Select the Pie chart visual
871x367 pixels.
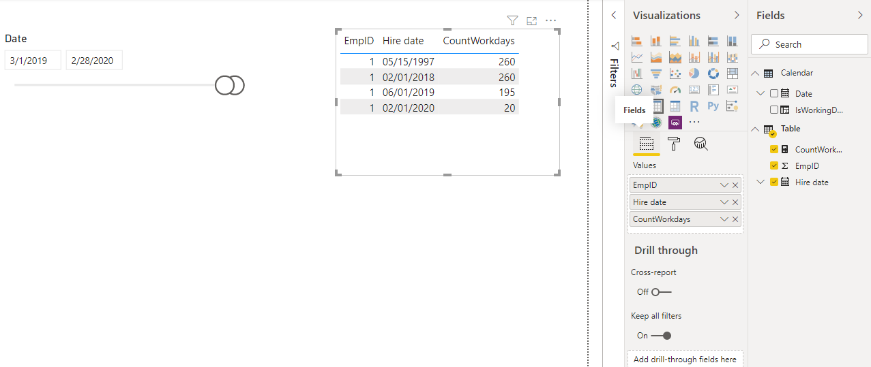coord(694,74)
